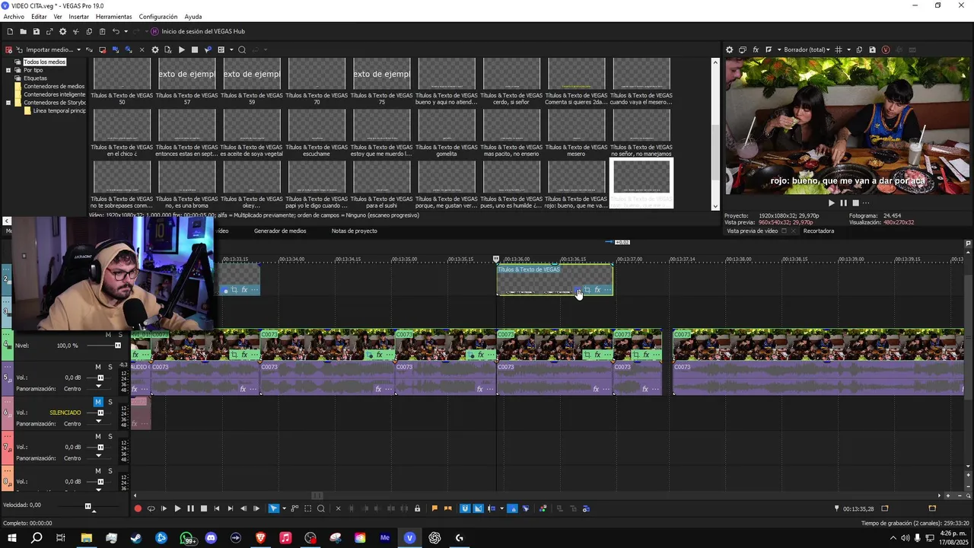The width and height of the screenshot is (974, 548).
Task: Stop media preview in Project Media toolbar
Action: [195, 49]
